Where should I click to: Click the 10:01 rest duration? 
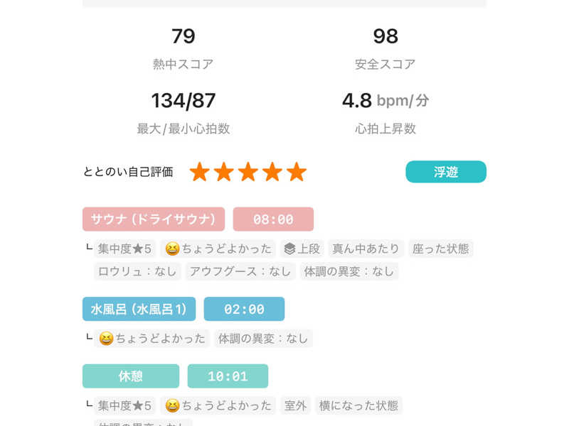tap(228, 376)
